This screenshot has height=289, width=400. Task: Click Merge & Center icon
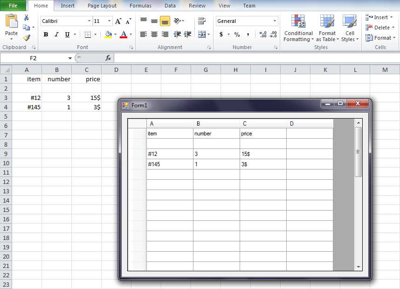pyautogui.click(x=202, y=34)
